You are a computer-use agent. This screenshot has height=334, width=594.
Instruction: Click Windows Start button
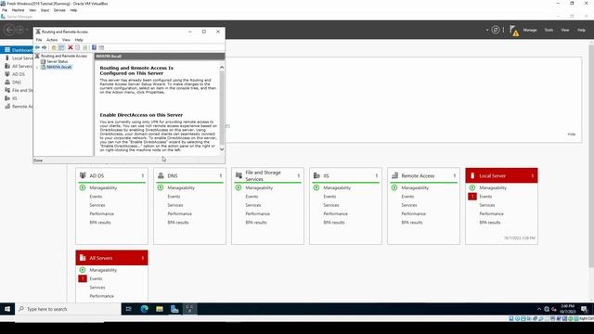point(7,309)
